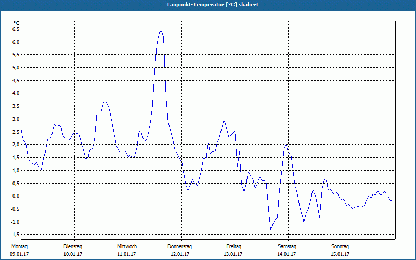Click the 'Mittwoch' day label

pos(127,246)
